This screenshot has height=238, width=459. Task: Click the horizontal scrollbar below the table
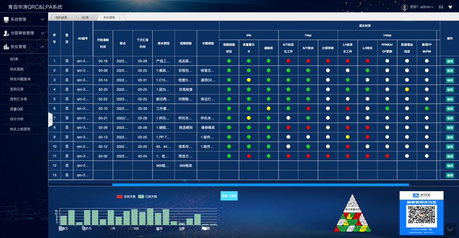point(260,184)
